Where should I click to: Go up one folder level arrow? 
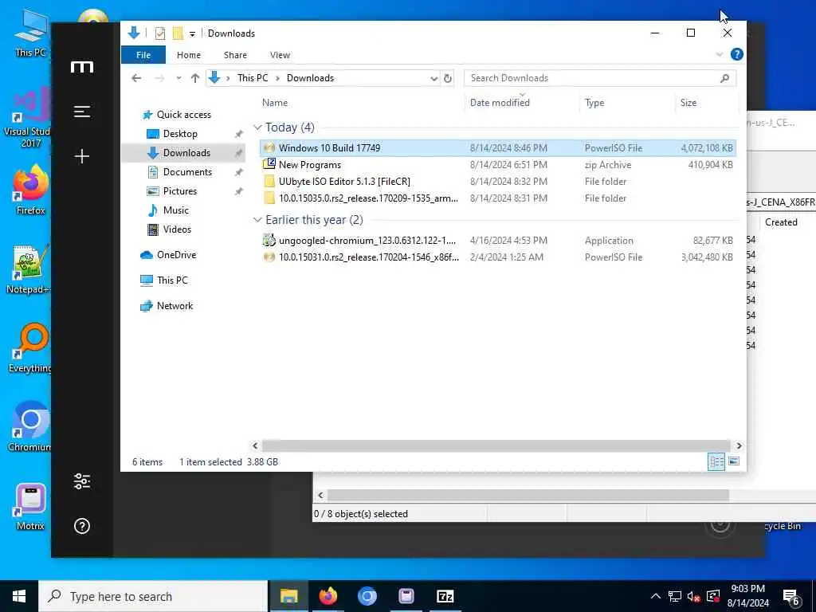(x=195, y=78)
